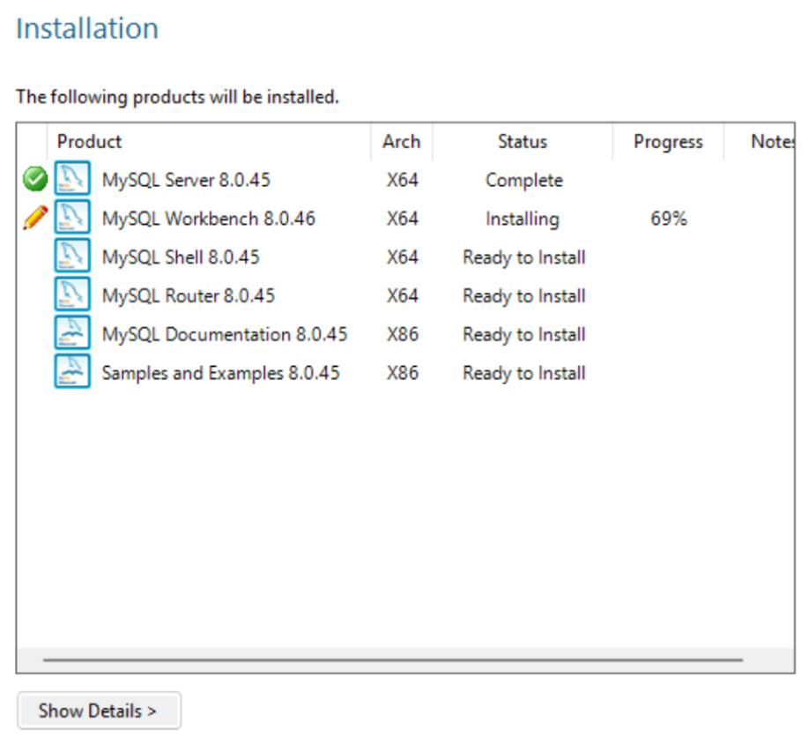808x737 pixels.
Task: Select the MySQL Router 8.0.45 row name
Action: tap(188, 295)
